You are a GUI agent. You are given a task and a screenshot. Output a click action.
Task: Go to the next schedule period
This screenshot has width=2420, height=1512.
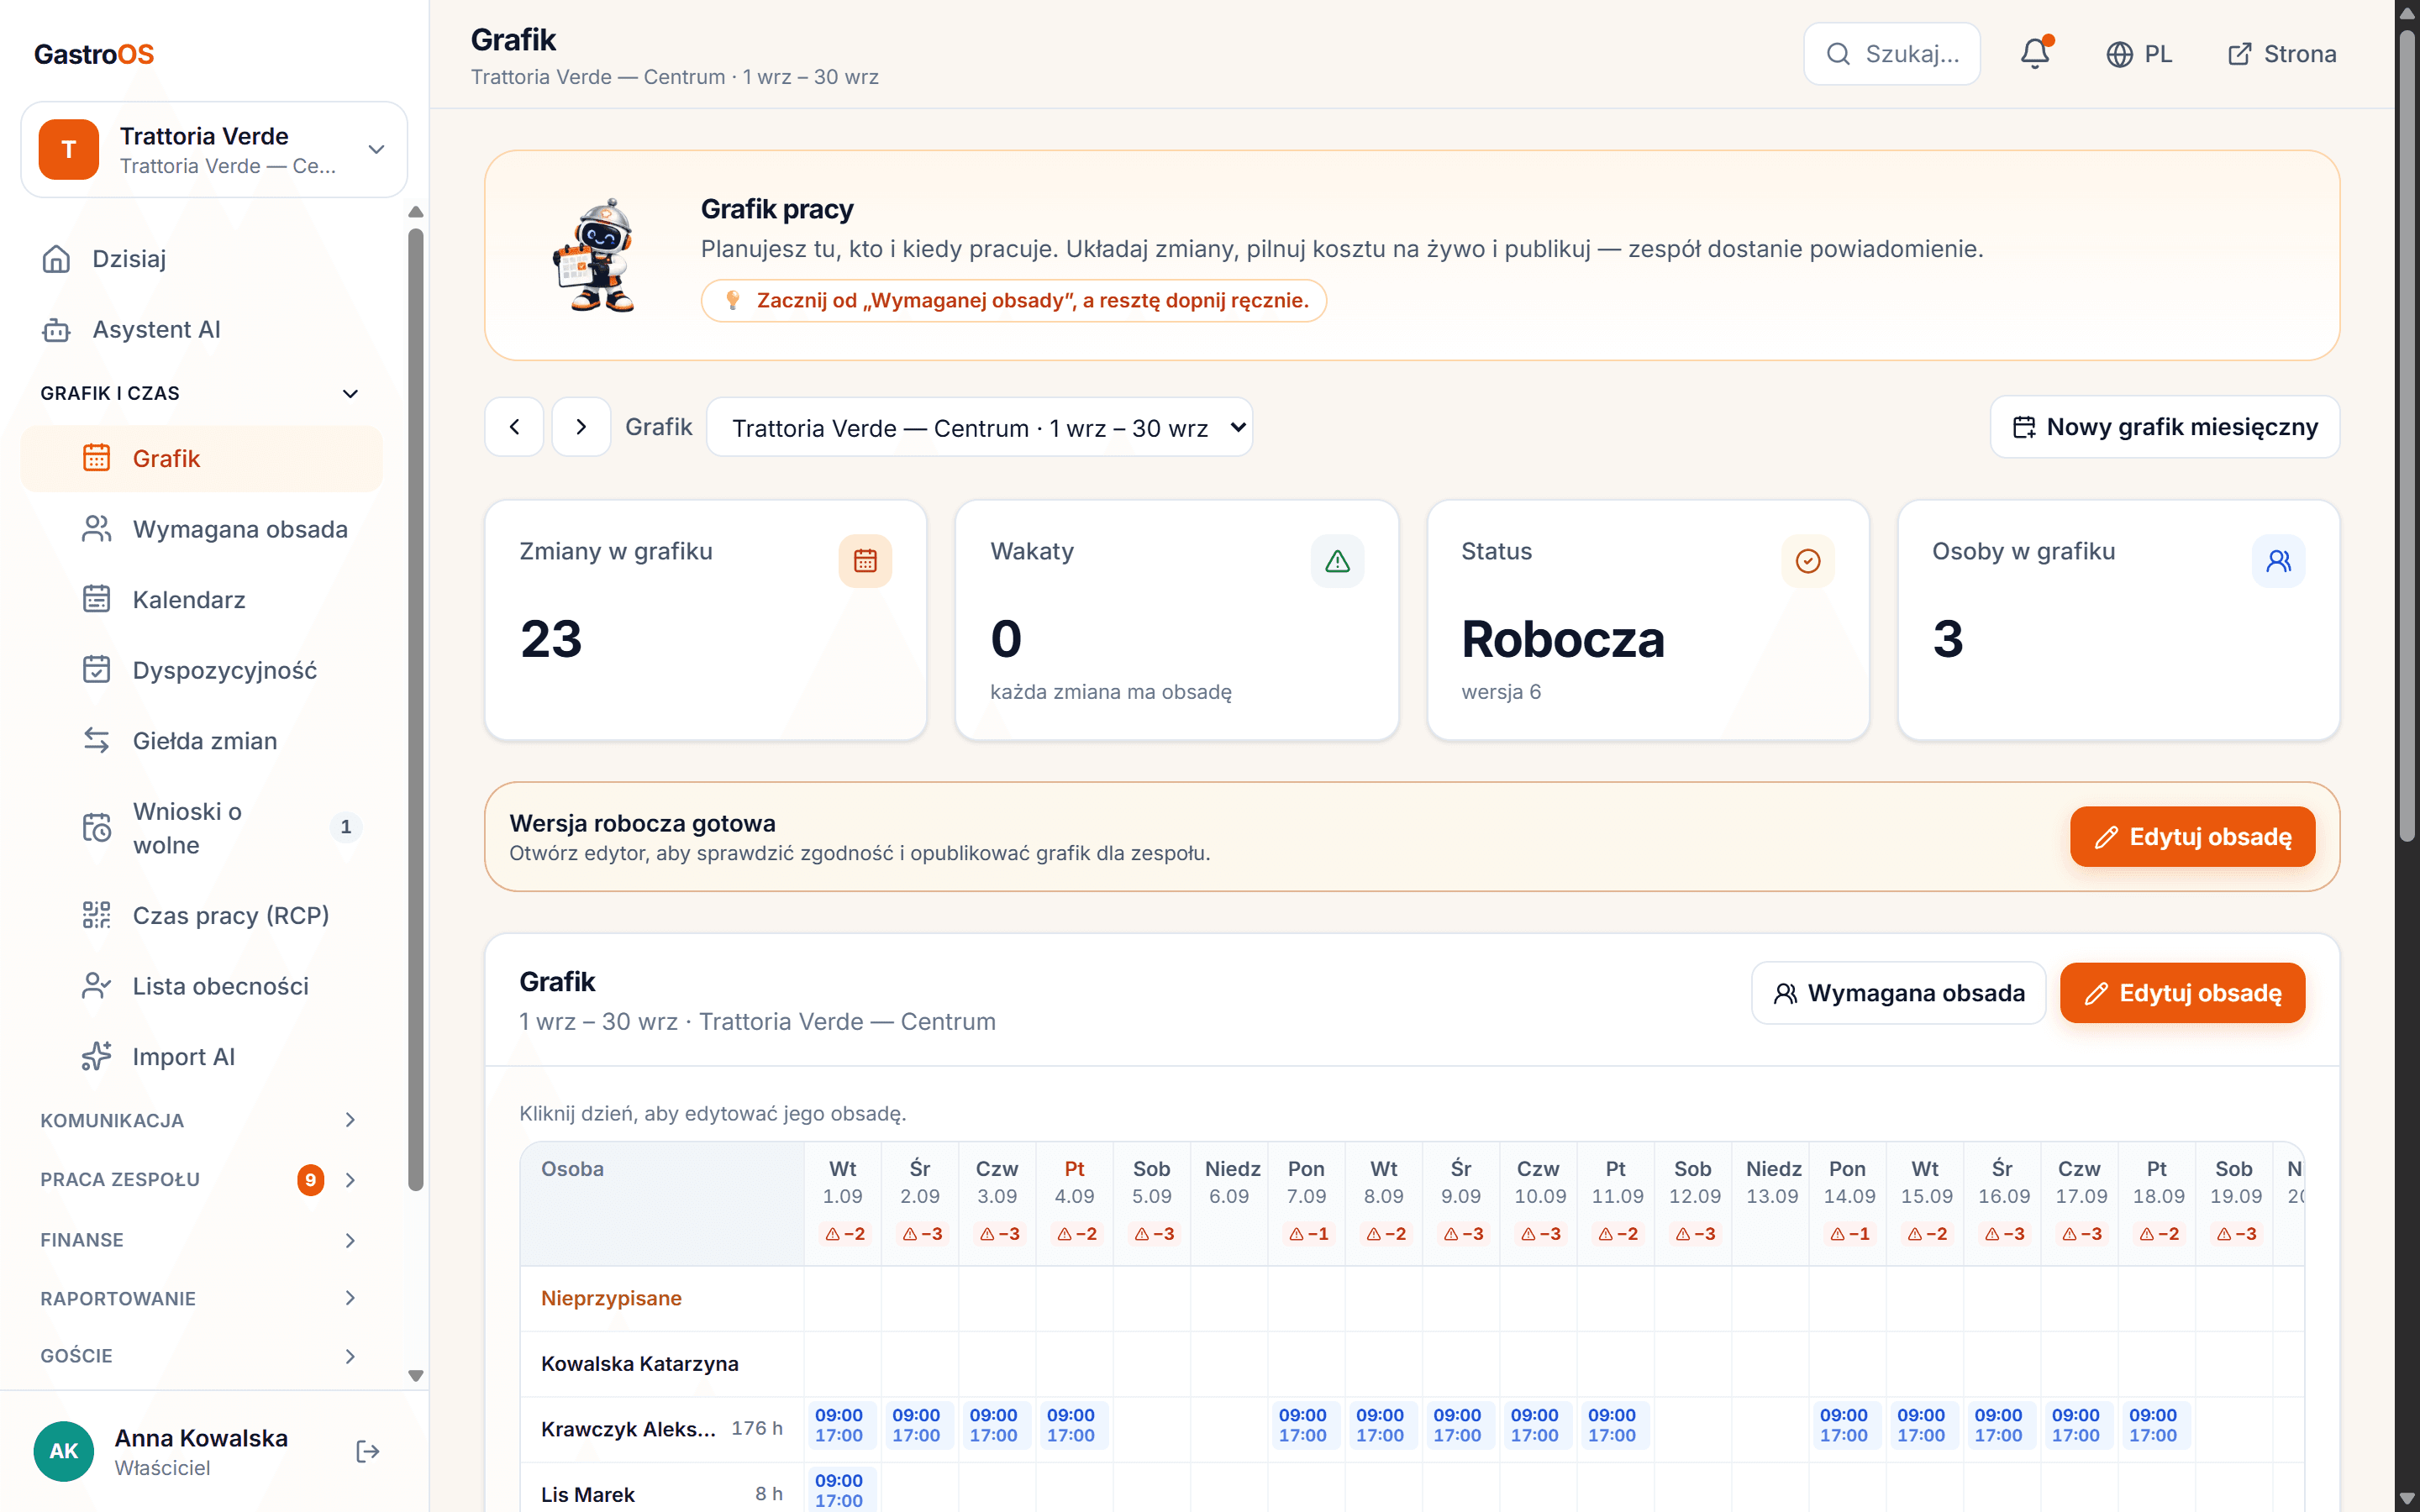[x=581, y=427]
